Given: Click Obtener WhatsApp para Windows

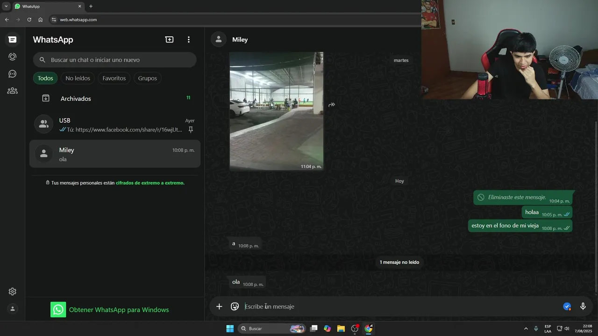Looking at the screenshot, I should [x=119, y=310].
